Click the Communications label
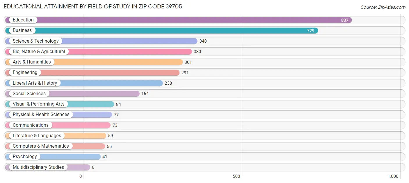 coord(31,125)
